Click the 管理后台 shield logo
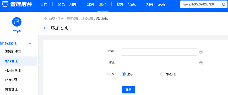Image resolution: width=228 pixels, height=95 pixels. click(6, 4)
